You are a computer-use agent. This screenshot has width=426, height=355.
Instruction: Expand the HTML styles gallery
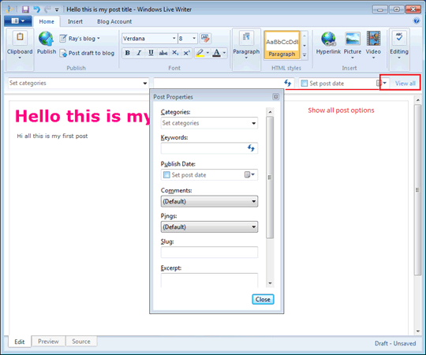click(305, 55)
